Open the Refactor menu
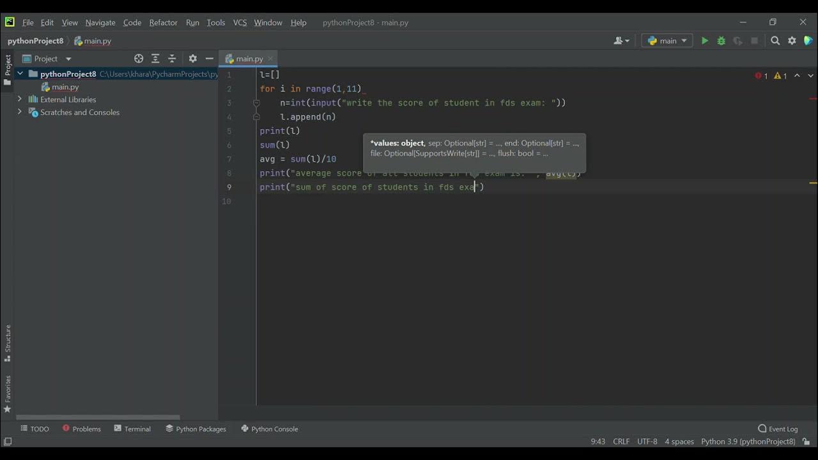Viewport: 818px width, 460px height. (x=164, y=22)
